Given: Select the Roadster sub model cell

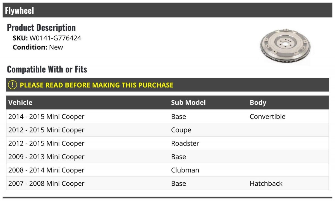Looking at the screenshot, I should coord(185,143).
